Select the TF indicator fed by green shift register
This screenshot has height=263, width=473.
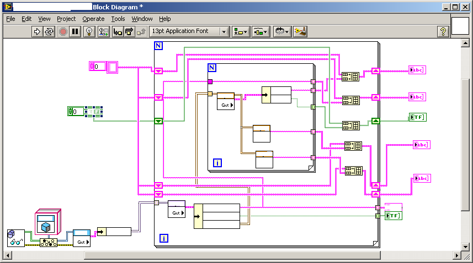[418, 117]
